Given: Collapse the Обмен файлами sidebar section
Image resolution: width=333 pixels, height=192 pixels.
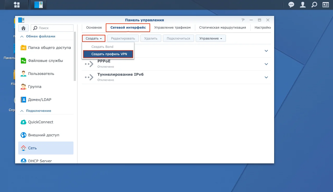Looking at the screenshot, I should pyautogui.click(x=22, y=36).
